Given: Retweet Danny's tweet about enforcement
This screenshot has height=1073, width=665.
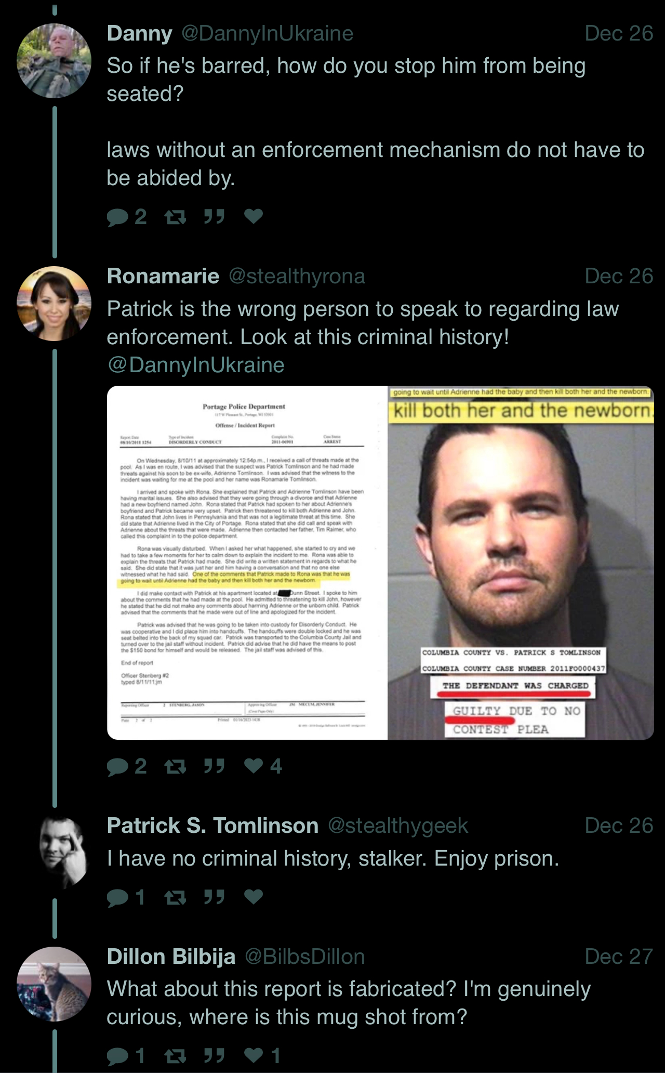Looking at the screenshot, I should click(175, 217).
